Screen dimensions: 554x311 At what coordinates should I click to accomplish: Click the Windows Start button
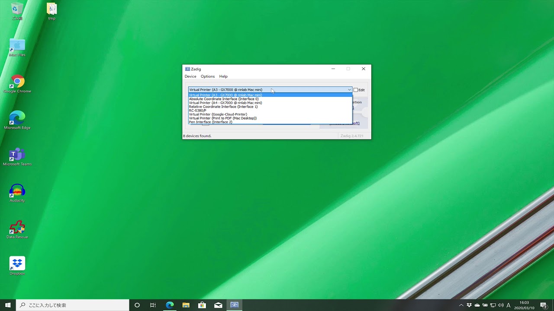(x=8, y=305)
